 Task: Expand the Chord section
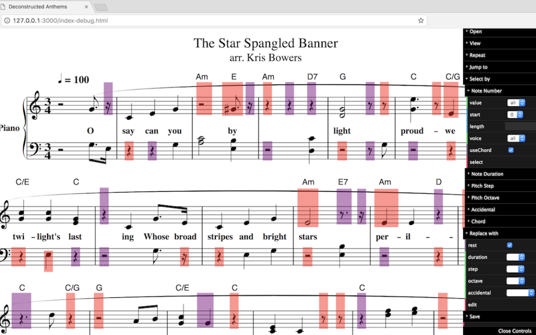tap(500, 221)
